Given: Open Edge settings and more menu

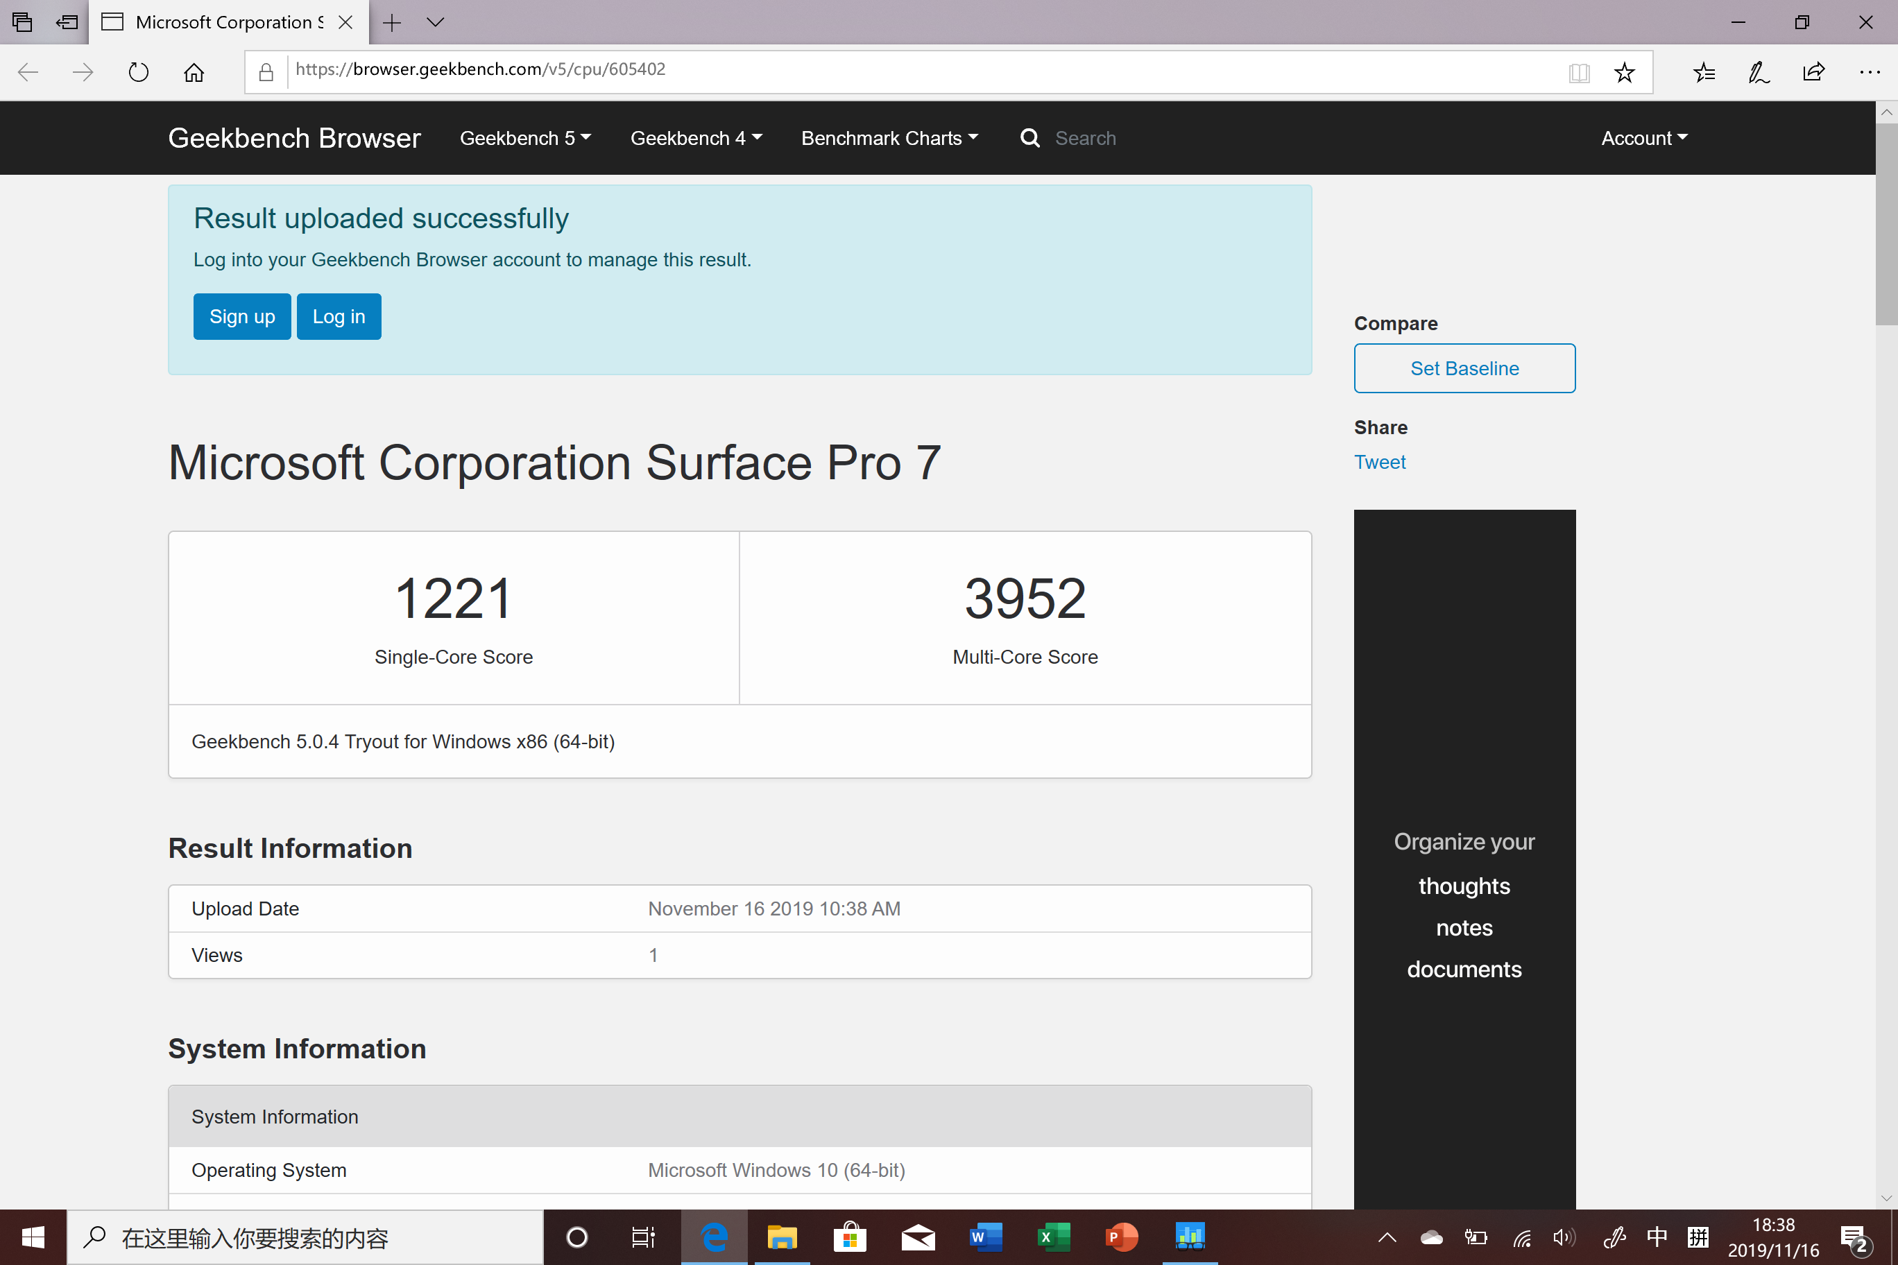Looking at the screenshot, I should [x=1870, y=73].
